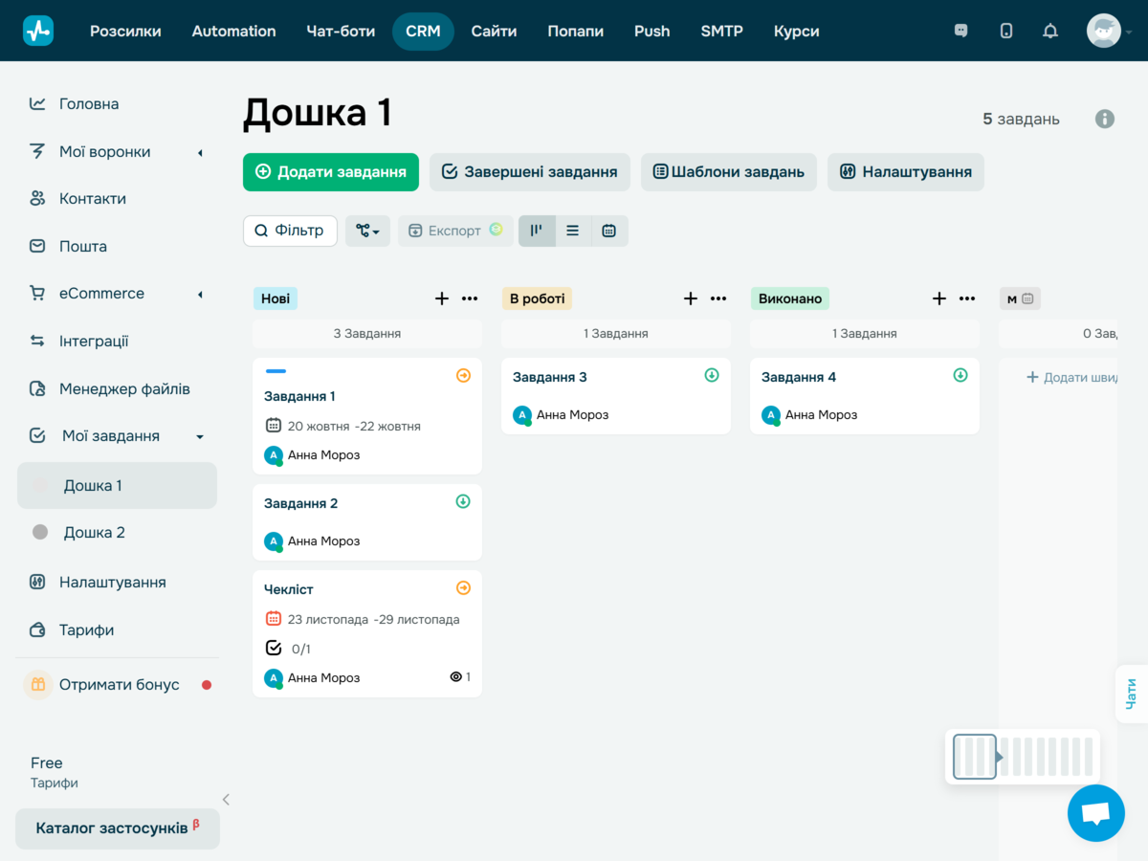This screenshot has height=861, width=1148.
Task: Collapse the Мої завдання sidebar section
Action: pyautogui.click(x=199, y=435)
